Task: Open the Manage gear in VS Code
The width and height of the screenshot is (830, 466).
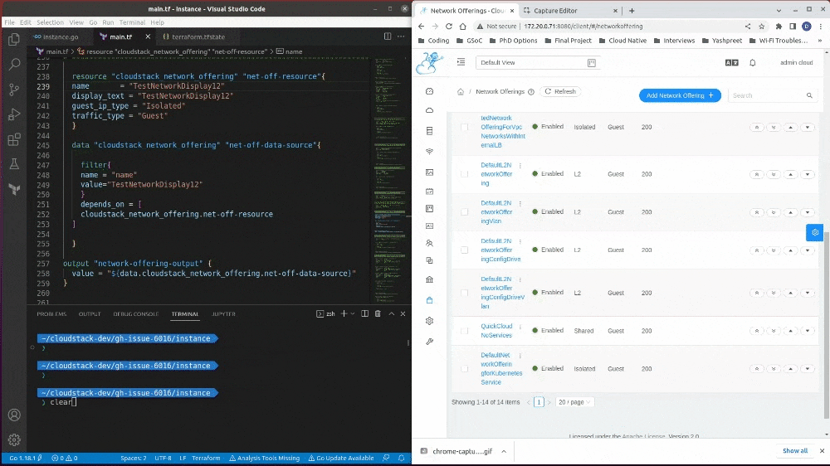Action: click(x=14, y=439)
